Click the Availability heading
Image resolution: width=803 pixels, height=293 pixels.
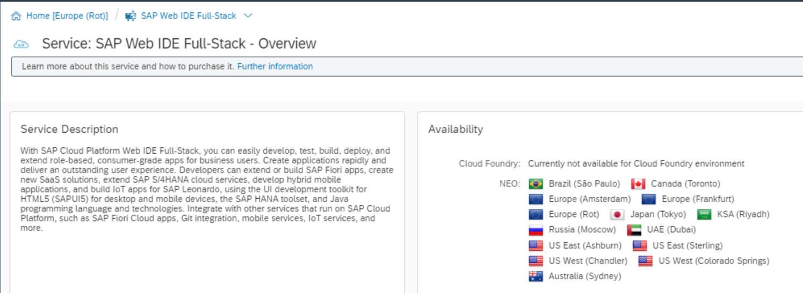tap(455, 129)
